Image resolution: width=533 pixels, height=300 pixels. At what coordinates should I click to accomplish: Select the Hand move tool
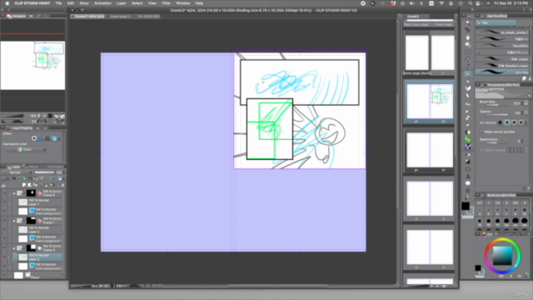(468, 37)
